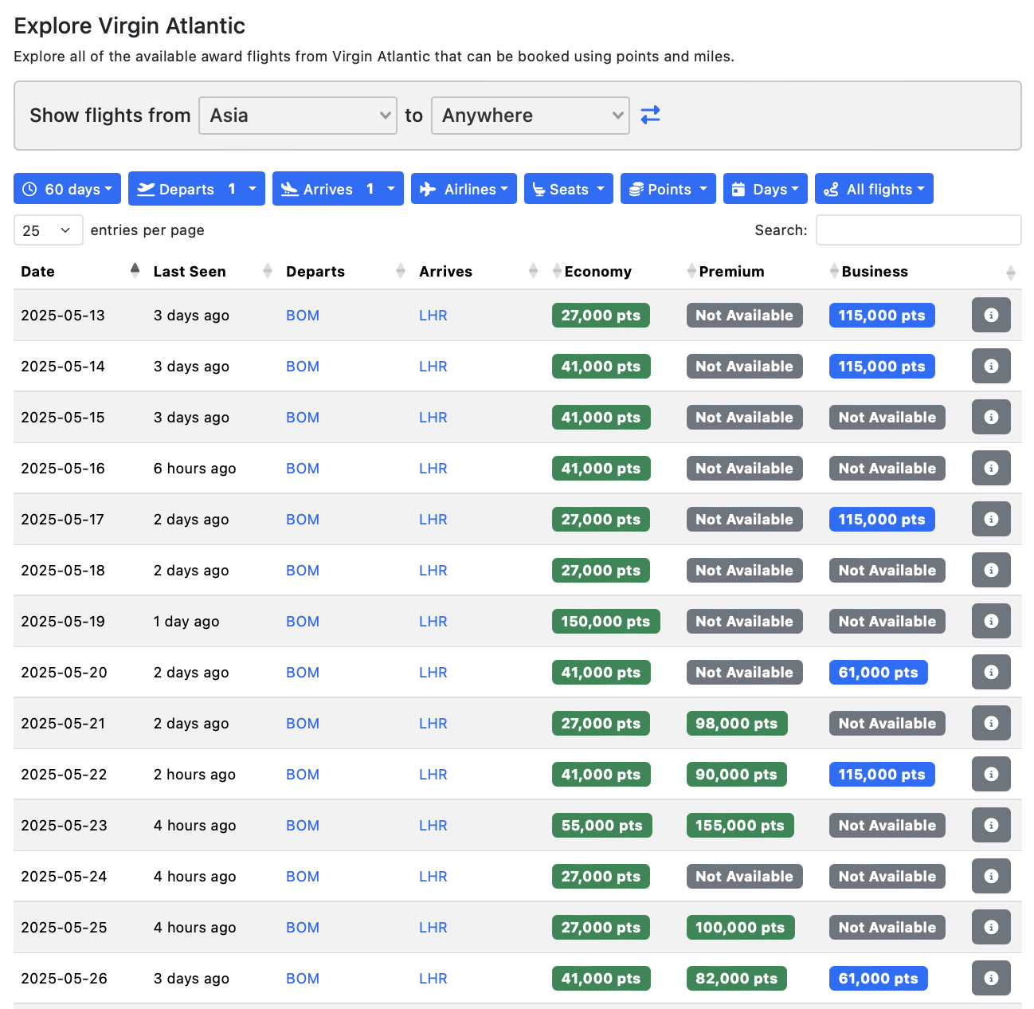Select the 98,000 pts premium badge
The height and width of the screenshot is (1009, 1034).
(x=737, y=723)
